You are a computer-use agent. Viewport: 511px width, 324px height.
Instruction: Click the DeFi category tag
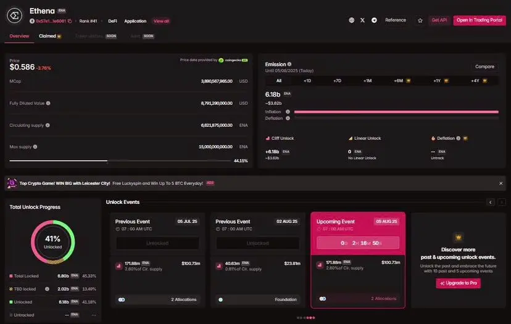112,21
